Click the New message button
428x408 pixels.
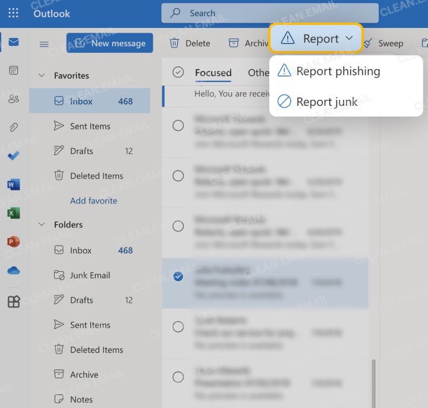pyautogui.click(x=110, y=43)
